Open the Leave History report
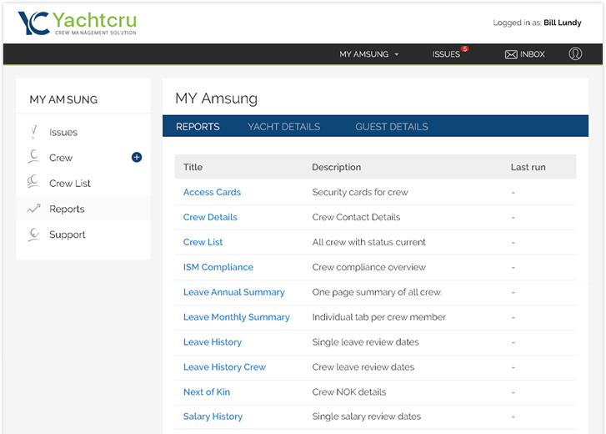This screenshot has height=434, width=606. (213, 342)
